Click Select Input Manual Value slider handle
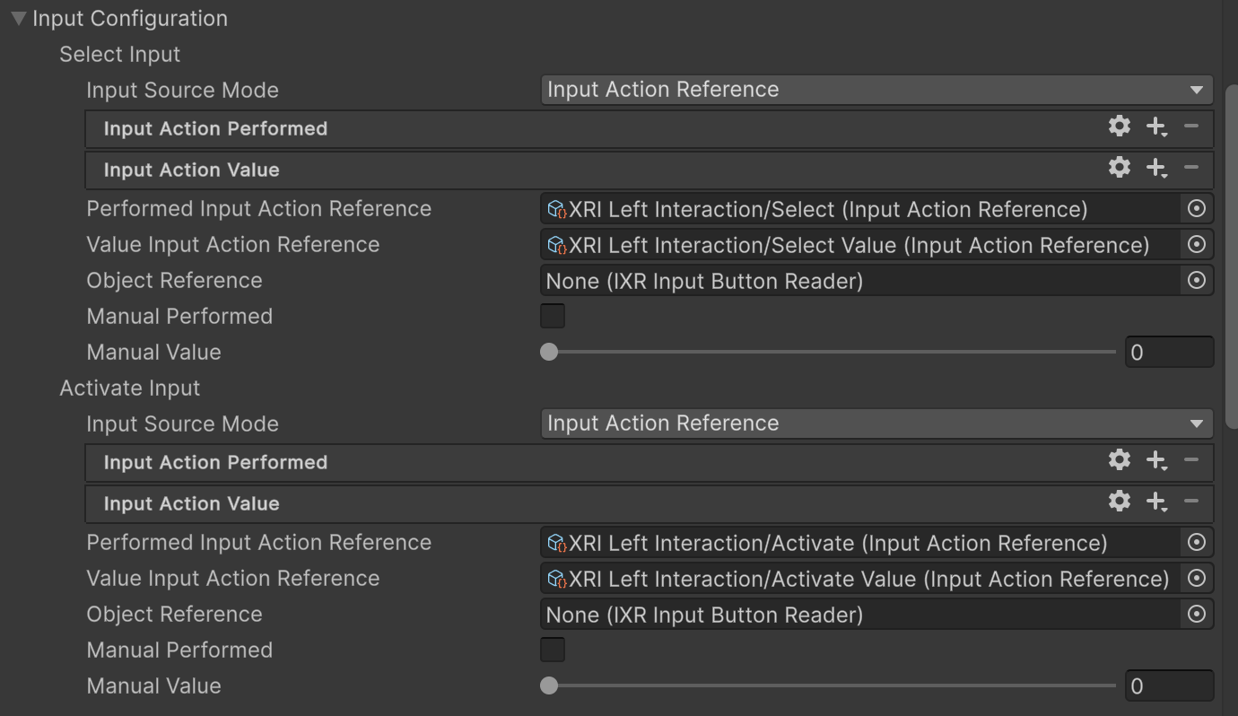This screenshot has width=1238, height=716. (549, 353)
